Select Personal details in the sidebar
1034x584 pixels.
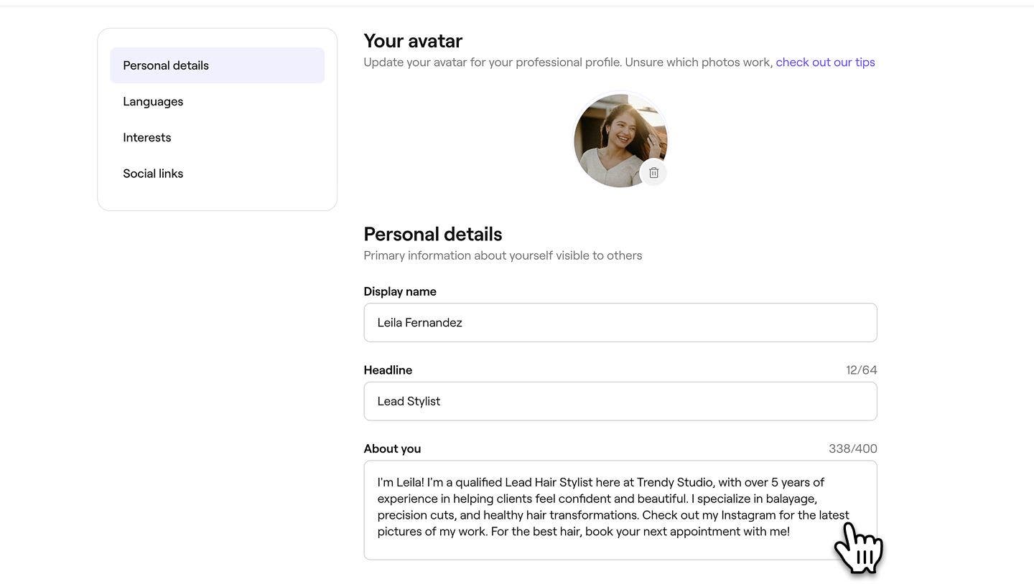(166, 65)
